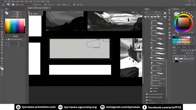Image resolution: width=196 pixels, height=110 pixels.
Task: Open the Brushes panel menu icon
Action: (x=166, y=9)
